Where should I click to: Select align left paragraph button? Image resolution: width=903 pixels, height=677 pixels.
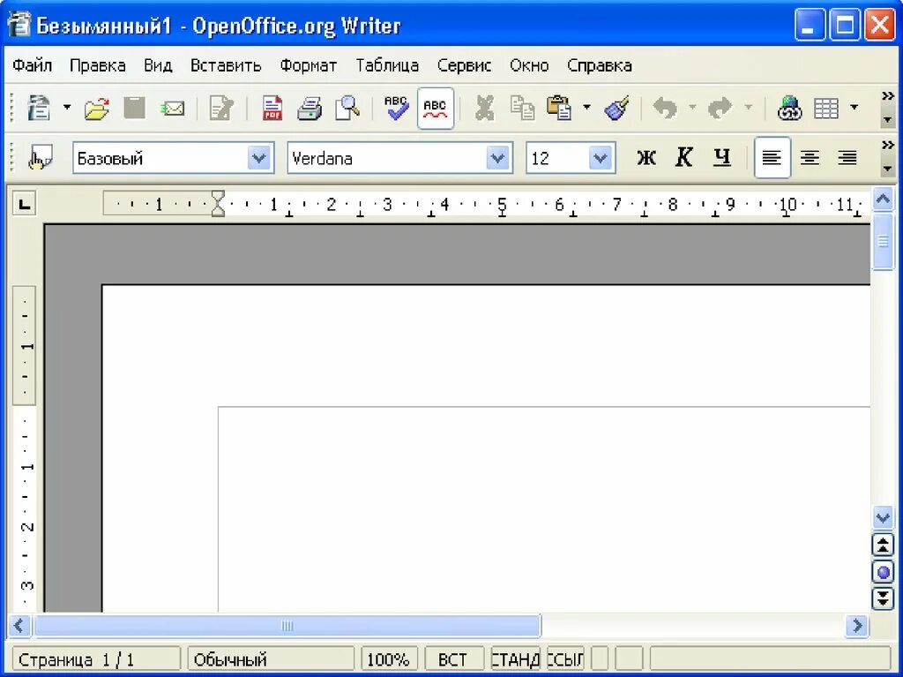tap(772, 157)
